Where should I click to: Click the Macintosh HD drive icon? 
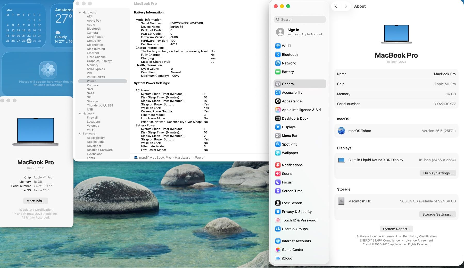(341, 201)
